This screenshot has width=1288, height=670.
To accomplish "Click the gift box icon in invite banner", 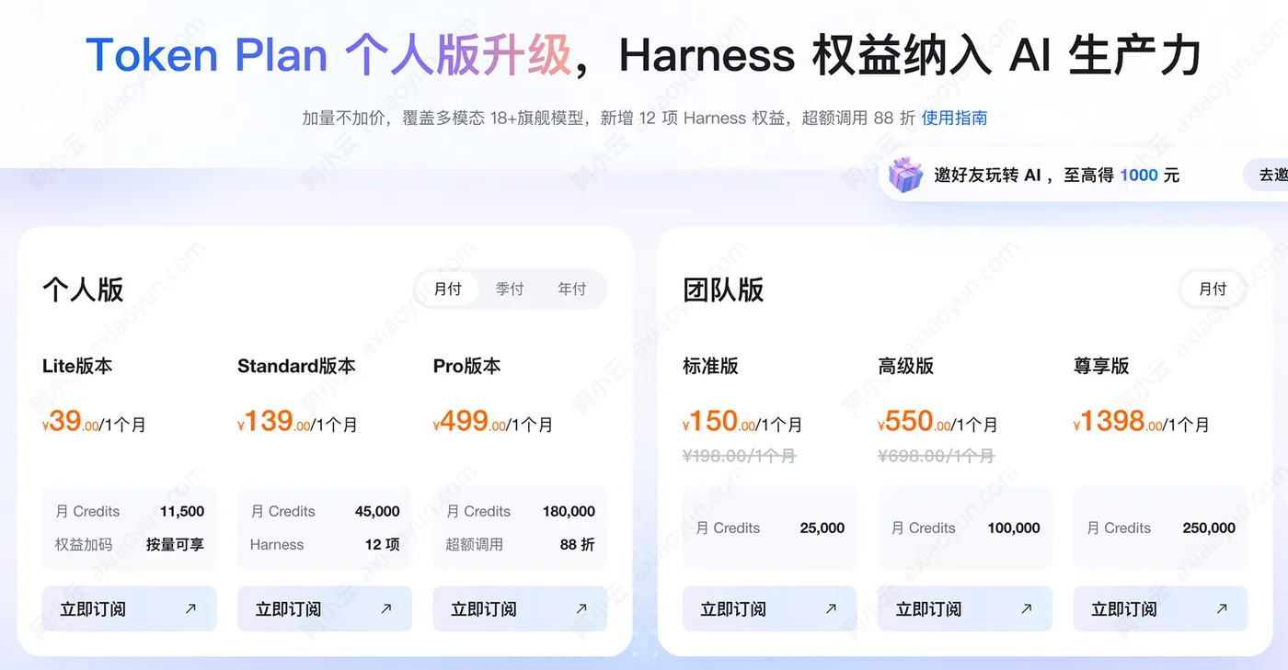I will [905, 175].
